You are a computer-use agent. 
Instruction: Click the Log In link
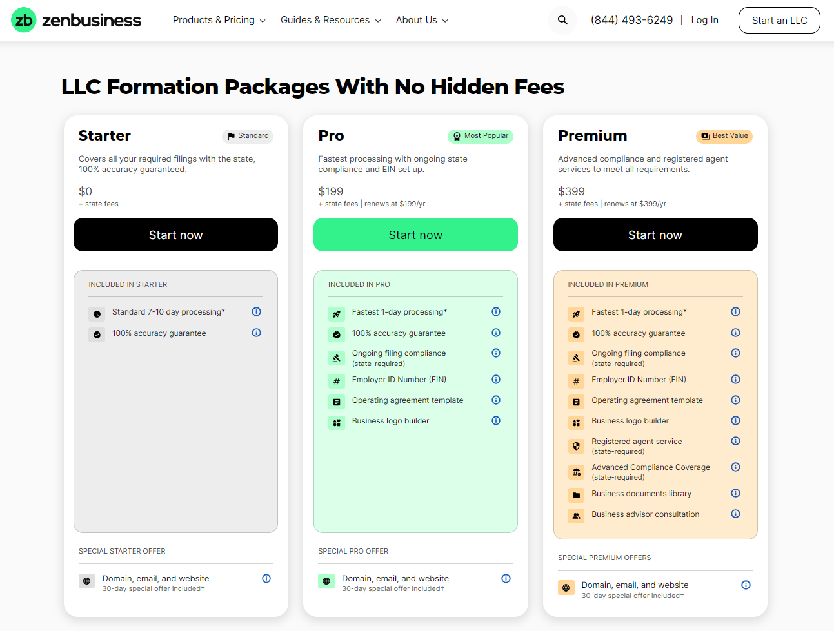(704, 20)
